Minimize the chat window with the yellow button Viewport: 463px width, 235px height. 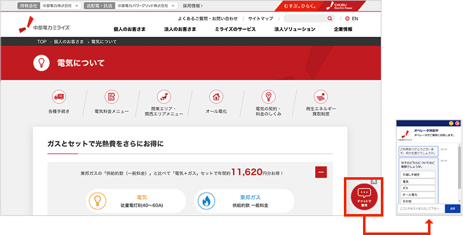pos(451,123)
